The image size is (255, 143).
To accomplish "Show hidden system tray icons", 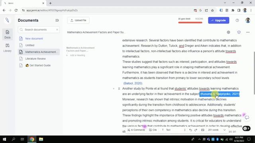I will pos(199,139).
